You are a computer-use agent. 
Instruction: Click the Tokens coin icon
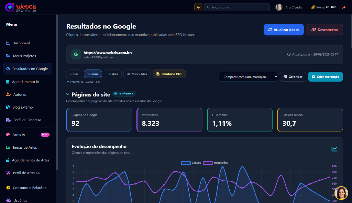coord(313,8)
